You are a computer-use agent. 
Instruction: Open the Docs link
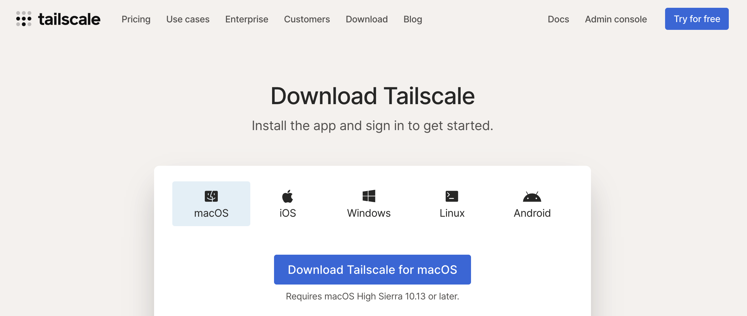(558, 19)
